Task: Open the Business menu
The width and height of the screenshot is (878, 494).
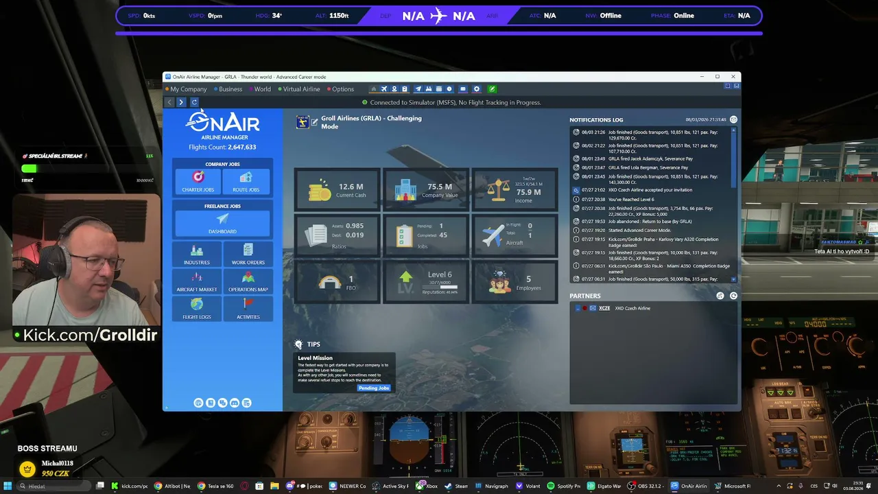Action: (x=228, y=89)
